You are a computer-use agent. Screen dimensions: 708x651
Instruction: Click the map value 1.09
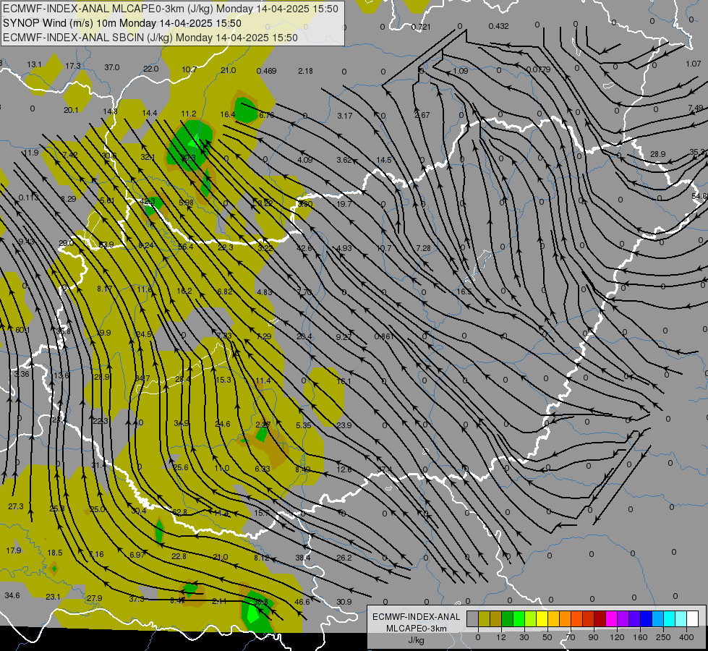[x=461, y=71]
